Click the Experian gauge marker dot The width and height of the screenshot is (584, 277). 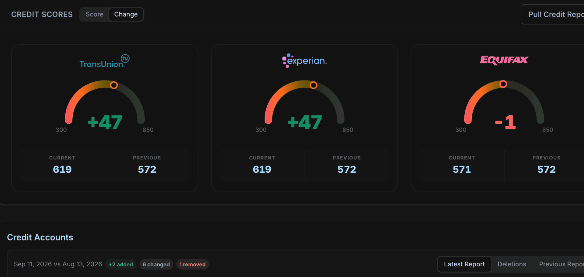pyautogui.click(x=313, y=85)
